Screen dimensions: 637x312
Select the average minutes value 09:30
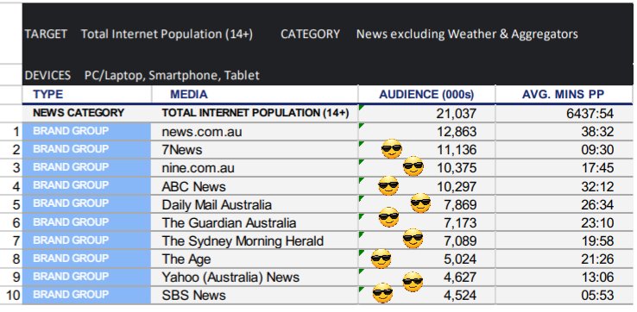point(597,150)
